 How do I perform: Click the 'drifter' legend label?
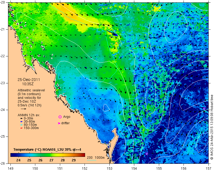tap(65, 123)
